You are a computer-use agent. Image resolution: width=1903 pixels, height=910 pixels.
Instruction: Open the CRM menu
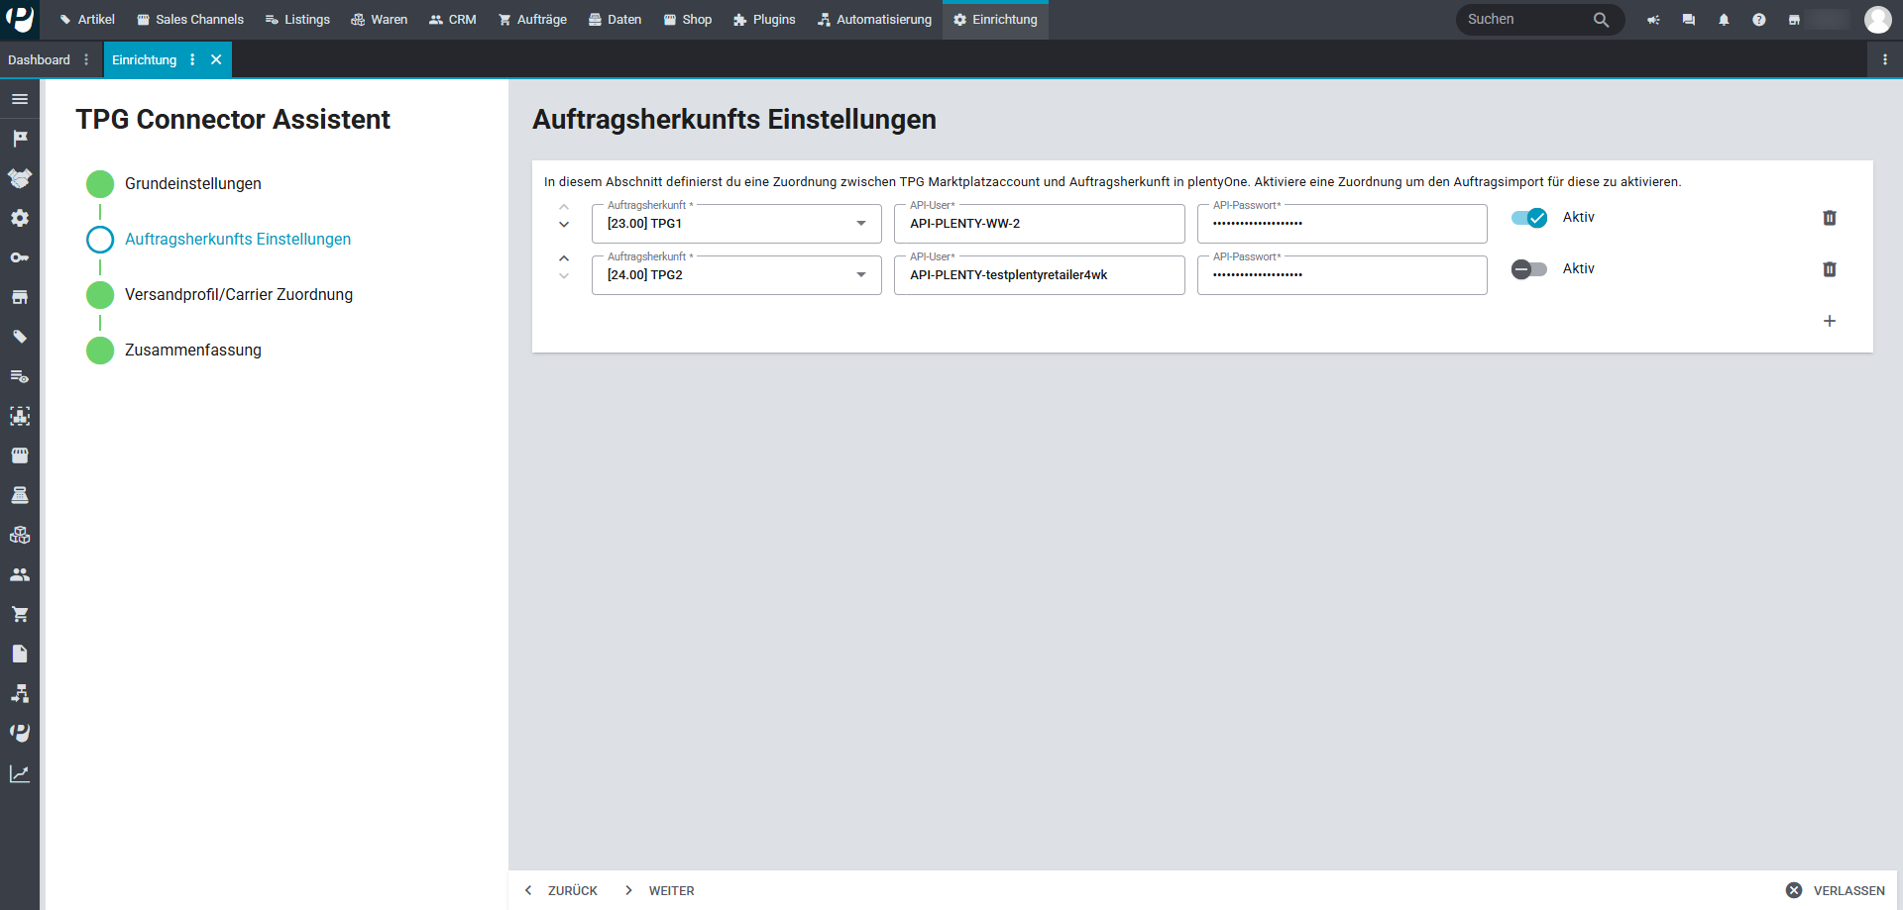pyautogui.click(x=452, y=20)
